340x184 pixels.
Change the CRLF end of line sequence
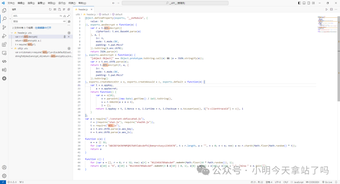(x=286, y=182)
